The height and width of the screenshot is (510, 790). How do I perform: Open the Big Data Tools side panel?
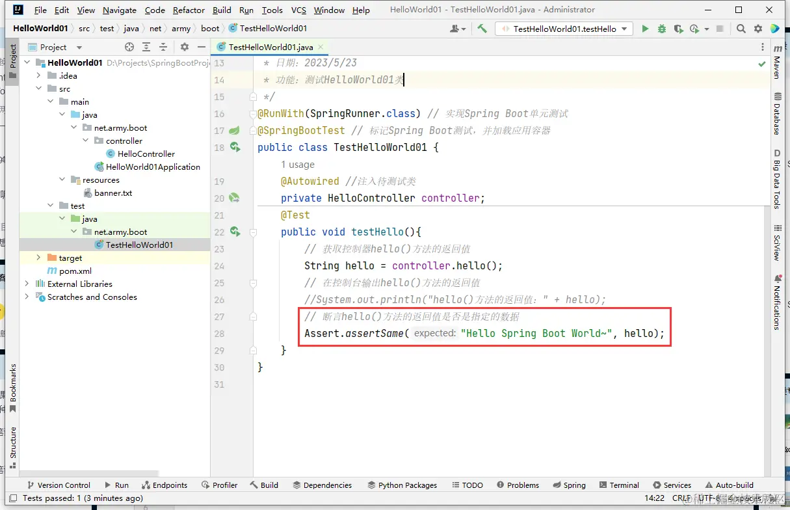(x=778, y=179)
